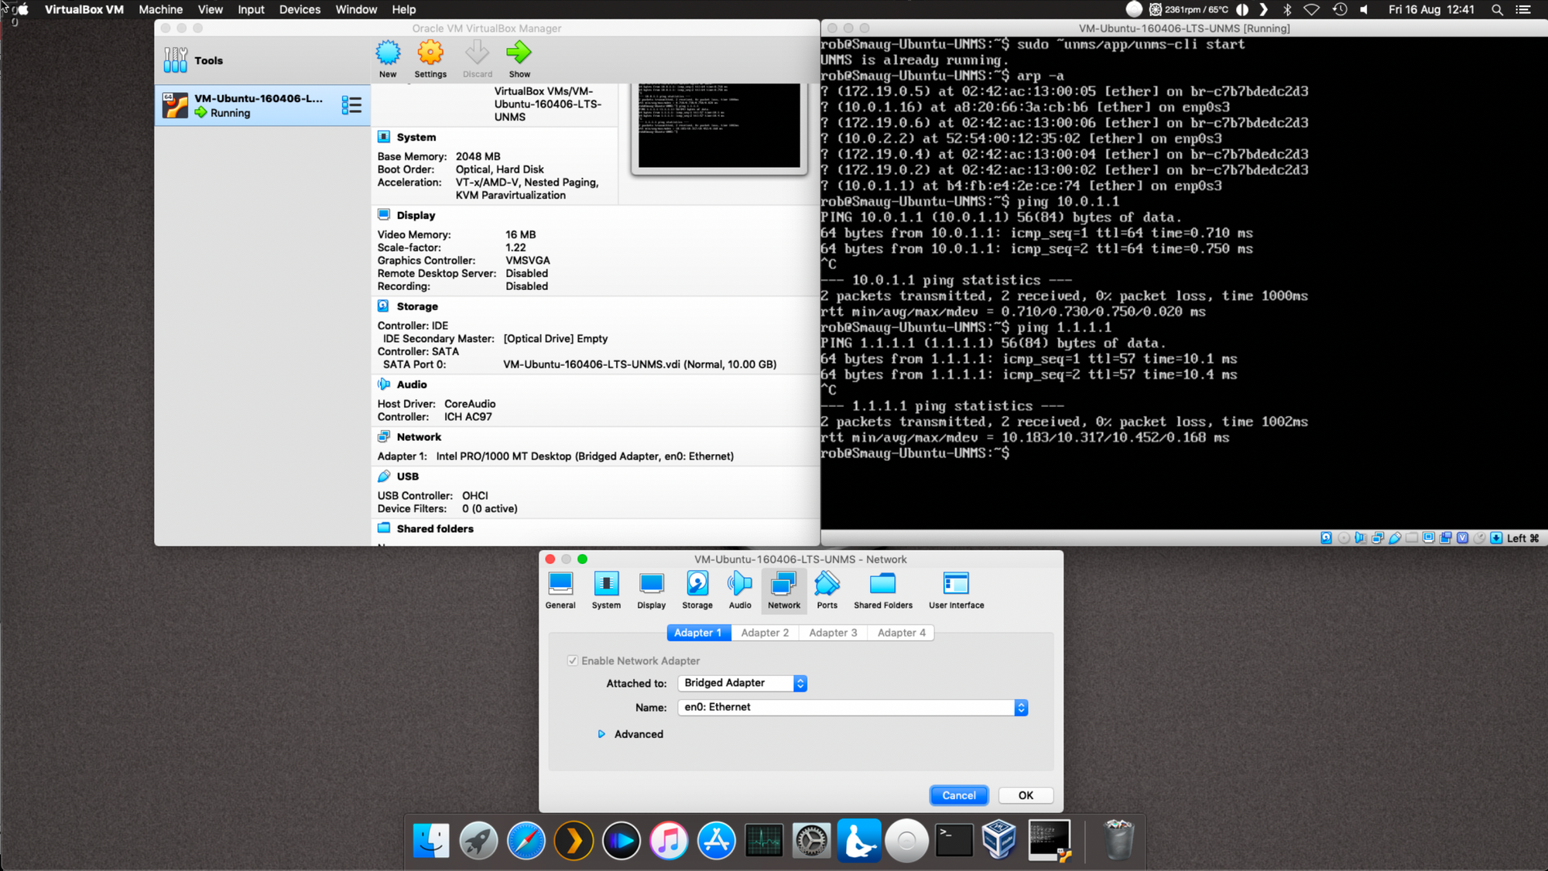Select VM-Ubuntu-160406 running VM entry
This screenshot has width=1548, height=871.
262,105
